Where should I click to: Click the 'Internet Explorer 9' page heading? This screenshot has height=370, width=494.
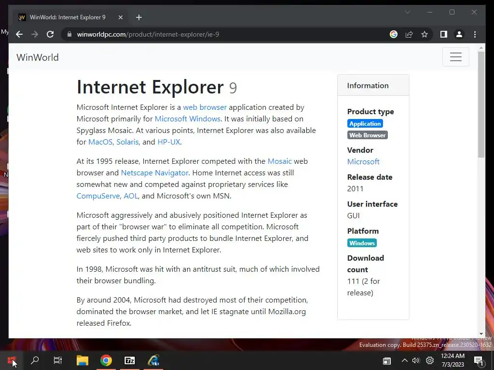tap(157, 87)
